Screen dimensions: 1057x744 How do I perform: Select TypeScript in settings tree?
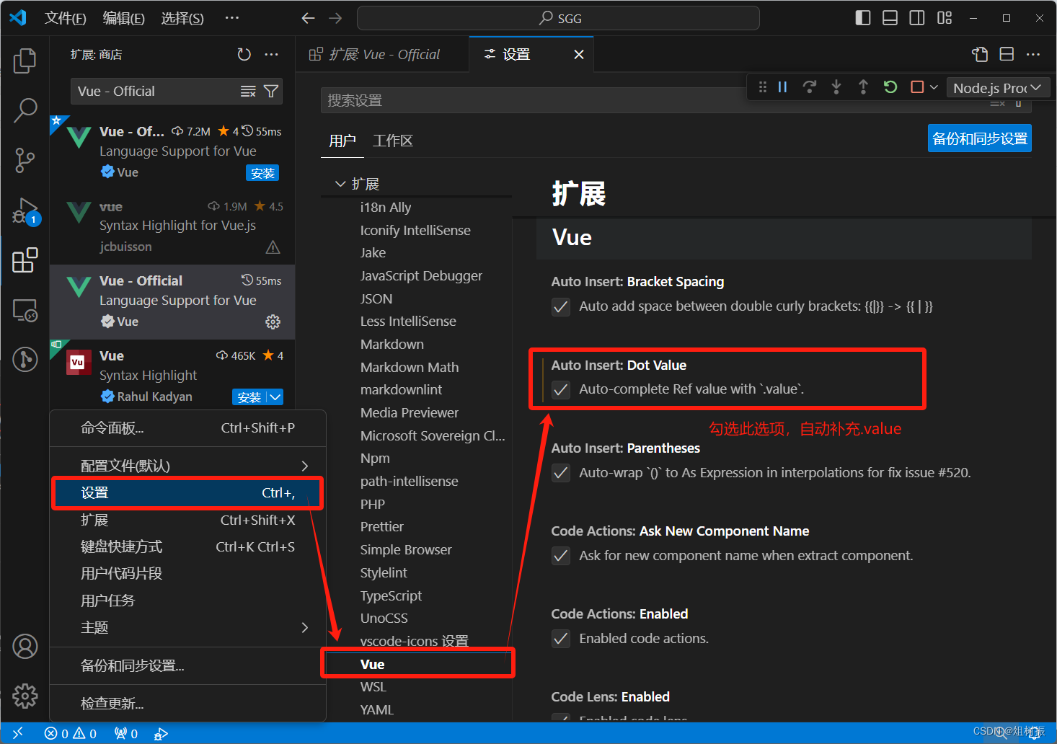391,595
